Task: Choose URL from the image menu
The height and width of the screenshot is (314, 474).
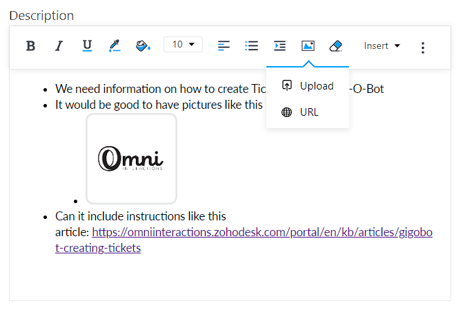Action: click(308, 112)
